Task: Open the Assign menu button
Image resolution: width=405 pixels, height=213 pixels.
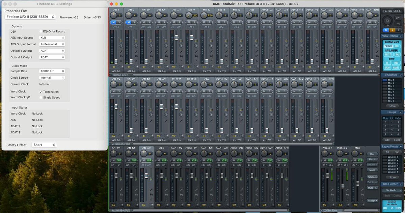Action: pos(372,201)
